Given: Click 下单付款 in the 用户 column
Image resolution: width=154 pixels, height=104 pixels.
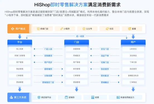Looking at the screenshot, I should tap(133, 62).
